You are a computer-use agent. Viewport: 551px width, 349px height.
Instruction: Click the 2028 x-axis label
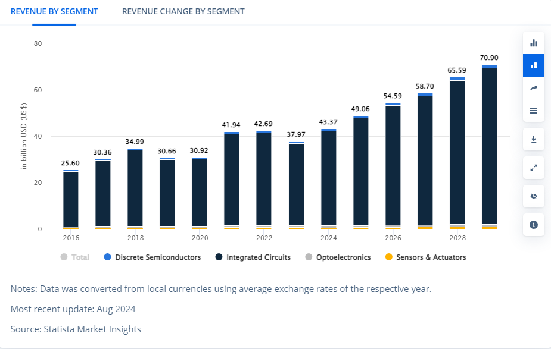tap(457, 238)
